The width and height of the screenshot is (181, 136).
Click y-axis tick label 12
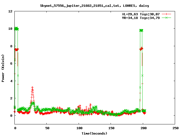(10, 11)
